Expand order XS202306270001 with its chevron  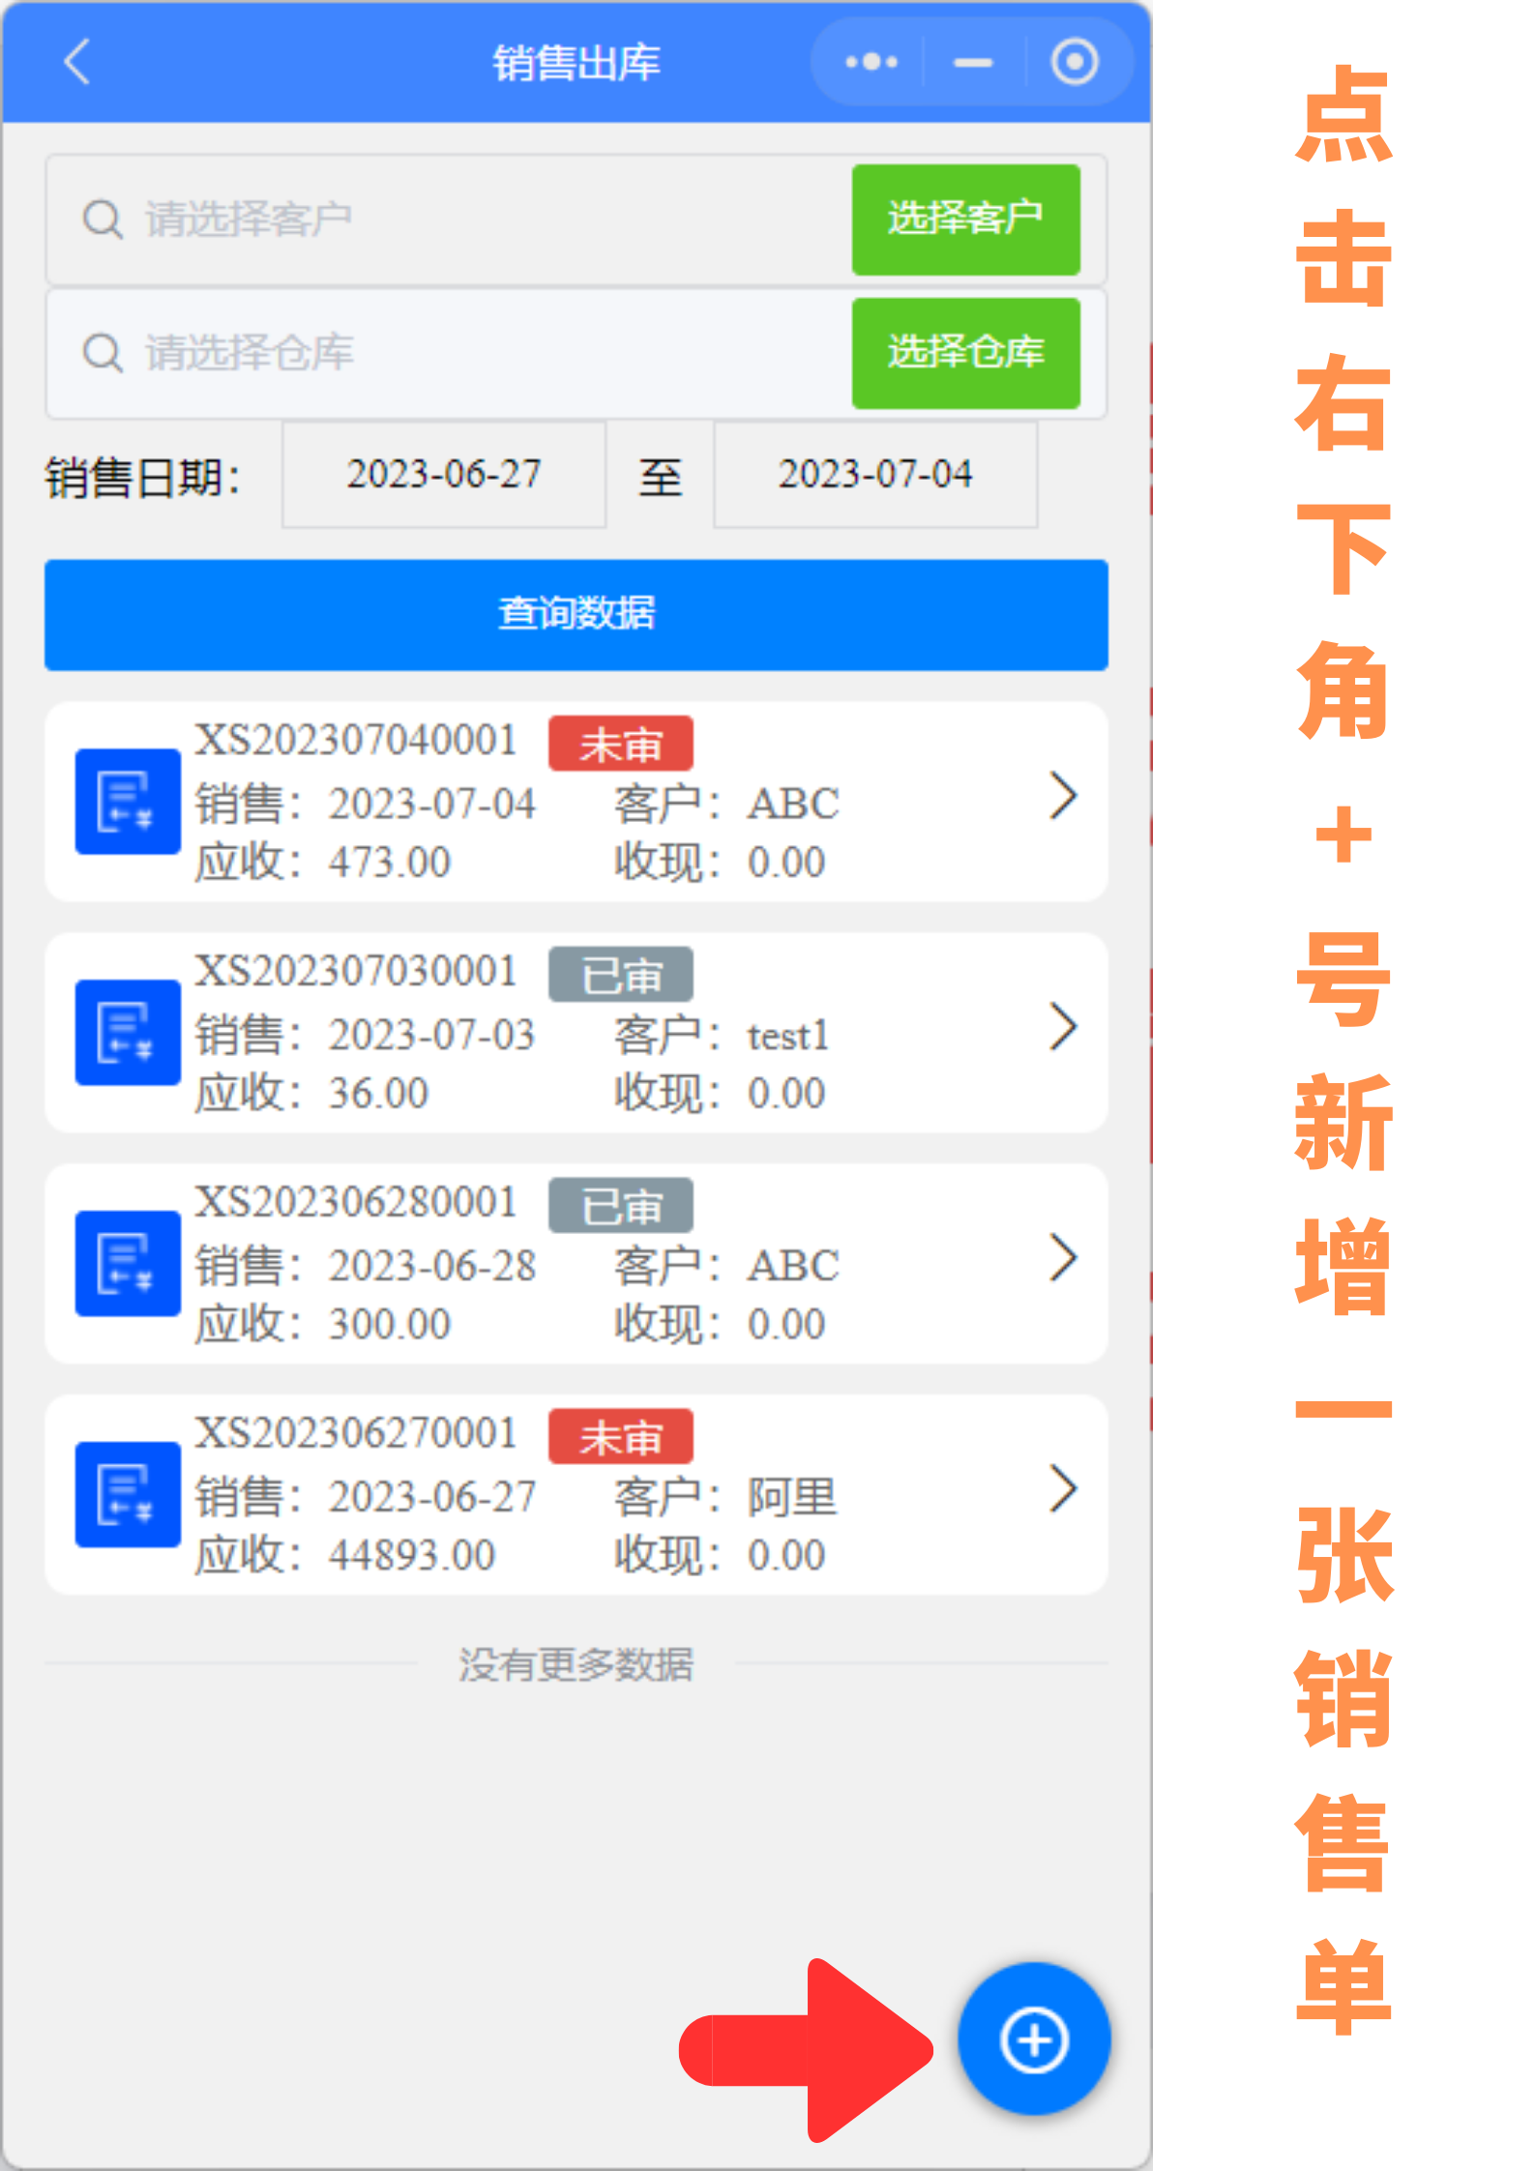coord(1063,1489)
